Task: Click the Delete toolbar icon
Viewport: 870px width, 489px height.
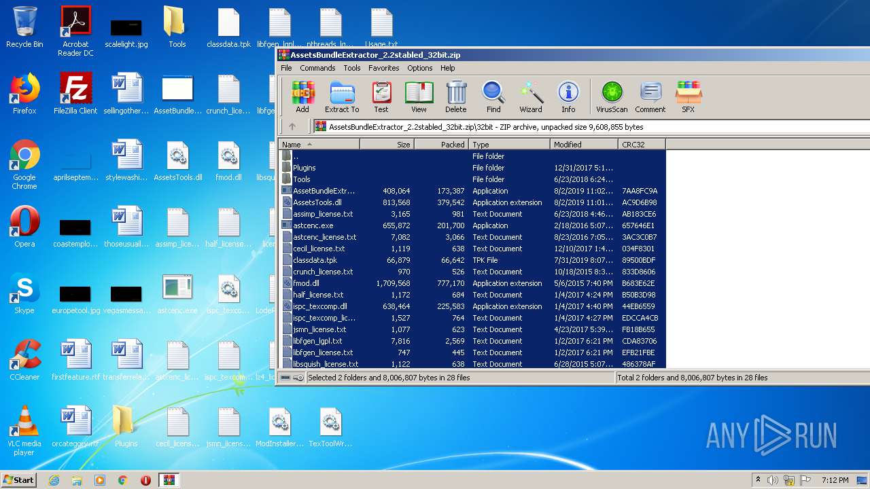Action: tap(456, 96)
